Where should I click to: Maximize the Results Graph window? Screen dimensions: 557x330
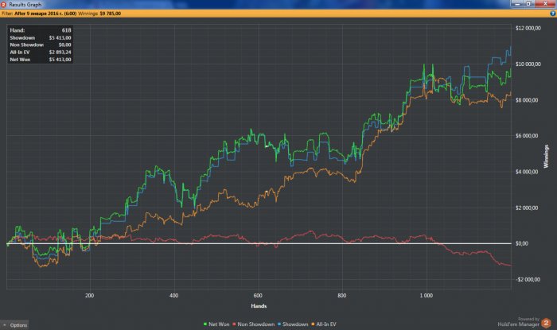tap(528, 3)
